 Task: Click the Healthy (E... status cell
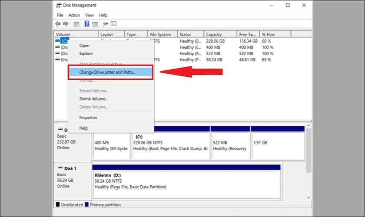190,47
